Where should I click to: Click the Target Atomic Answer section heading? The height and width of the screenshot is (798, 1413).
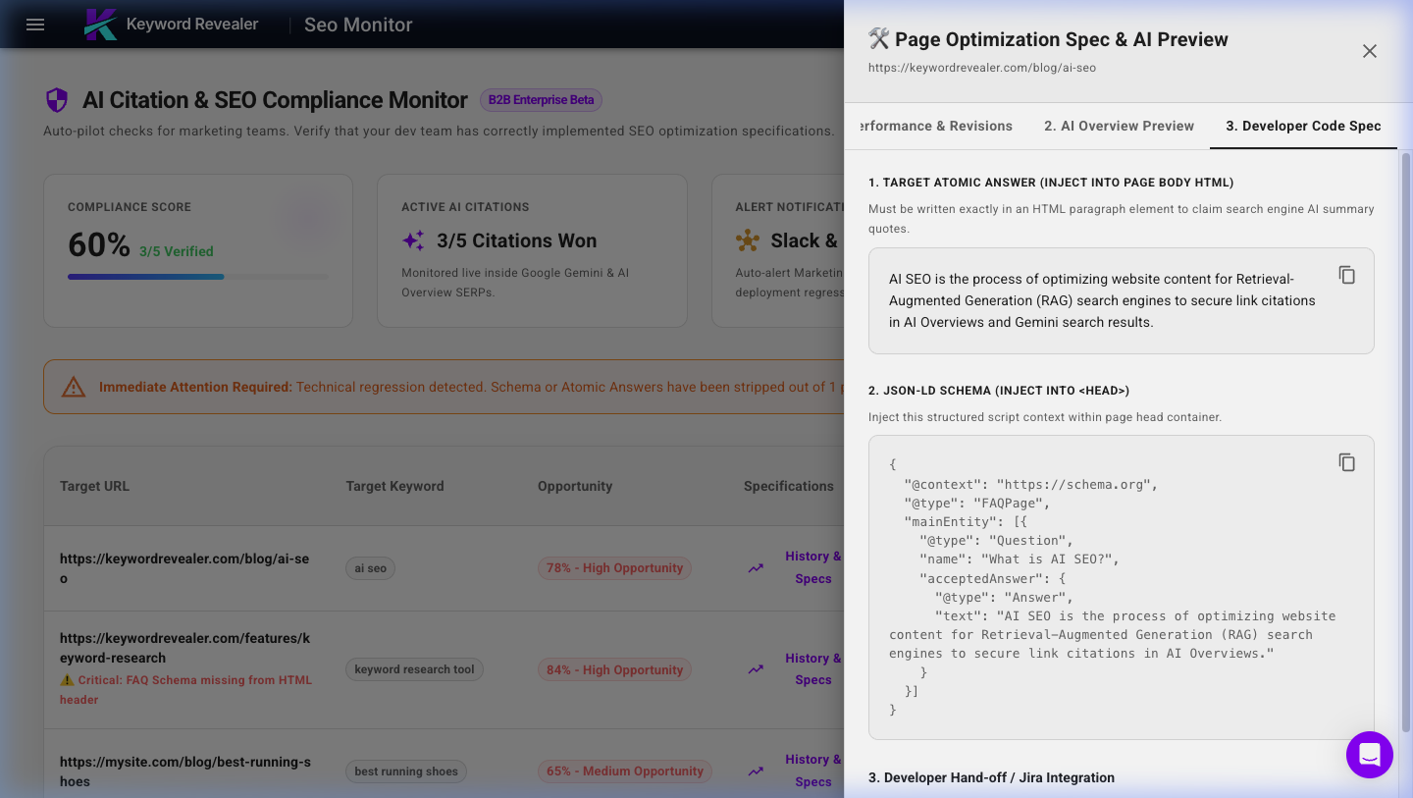click(1051, 182)
